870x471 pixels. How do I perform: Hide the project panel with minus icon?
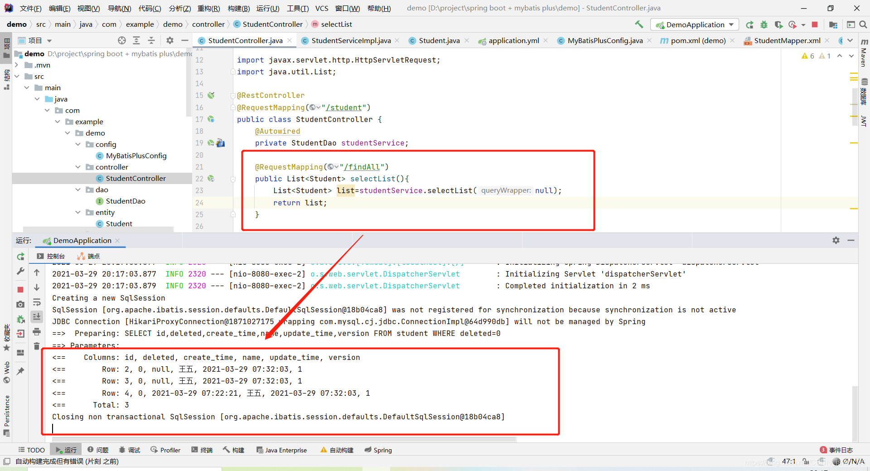[x=184, y=40]
